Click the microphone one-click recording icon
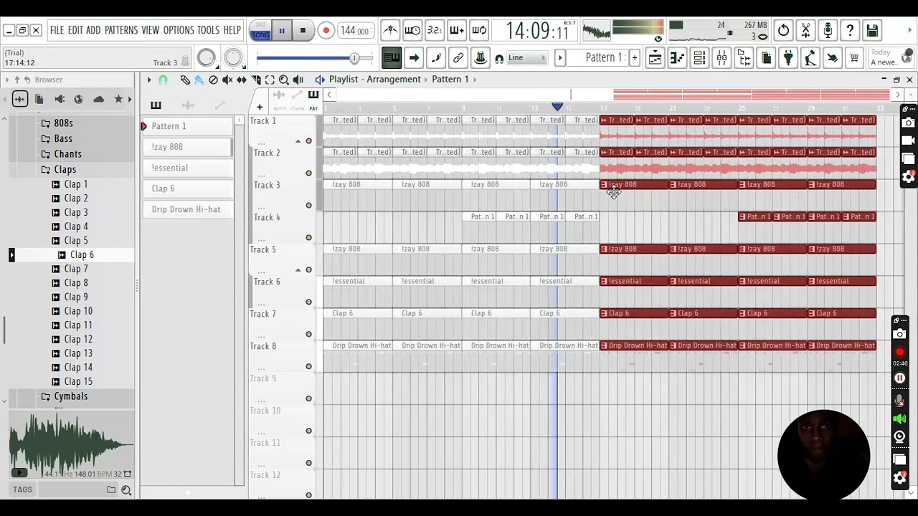Screen dimensions: 918x516 (x=828, y=31)
